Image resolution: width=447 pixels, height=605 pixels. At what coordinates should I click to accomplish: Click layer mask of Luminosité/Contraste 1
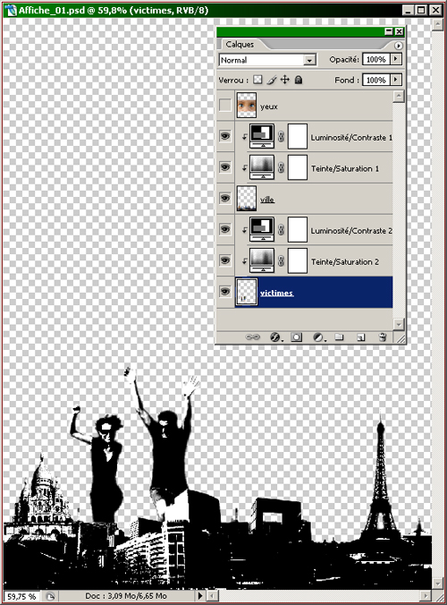pyautogui.click(x=298, y=136)
